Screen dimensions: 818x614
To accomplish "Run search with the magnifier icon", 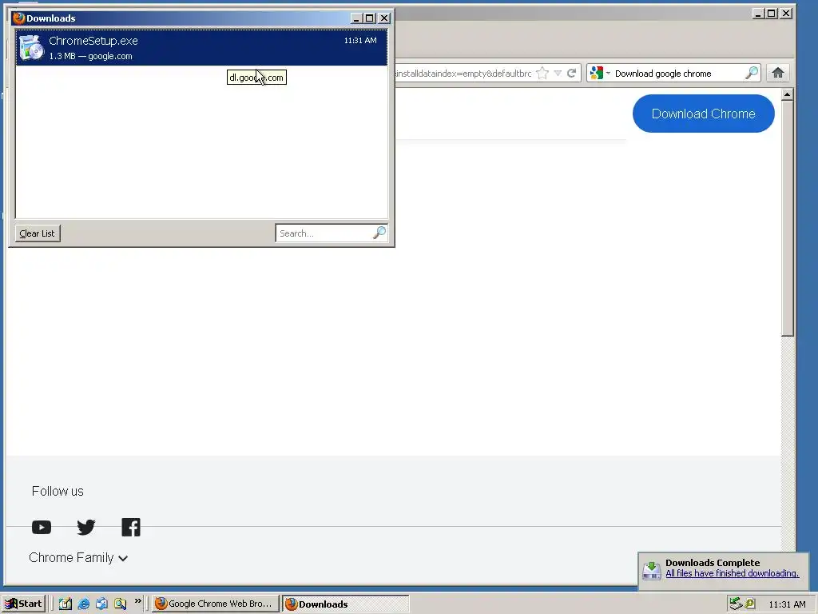I will [752, 73].
